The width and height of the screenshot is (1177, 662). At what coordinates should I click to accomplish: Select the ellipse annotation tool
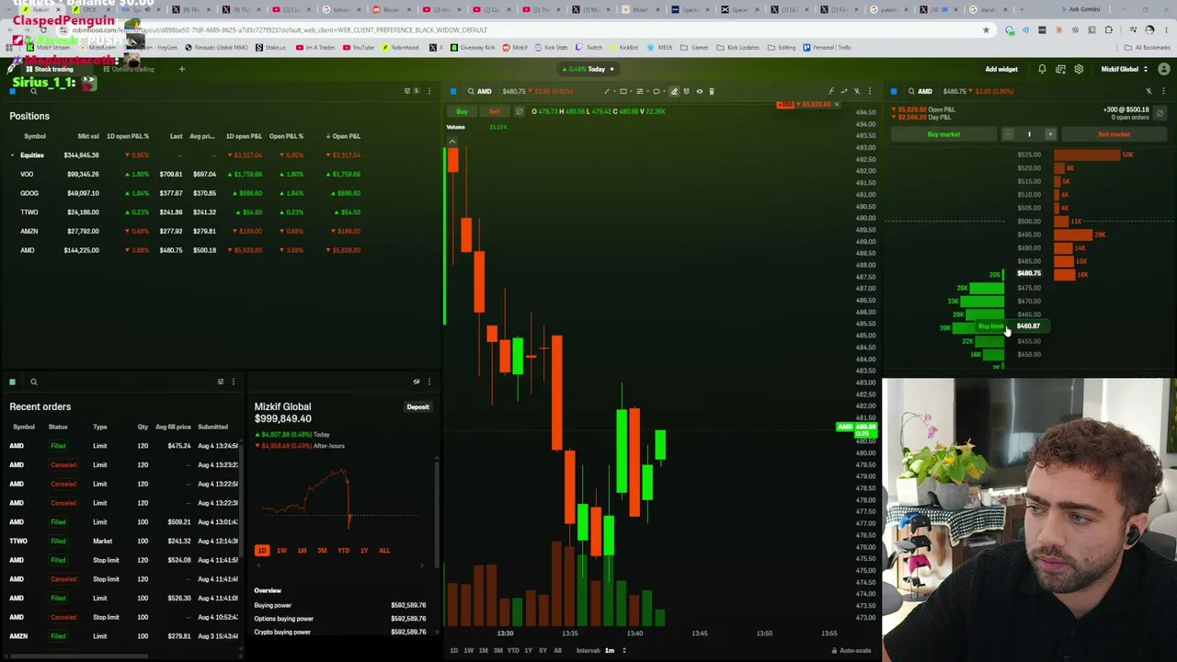point(657,91)
